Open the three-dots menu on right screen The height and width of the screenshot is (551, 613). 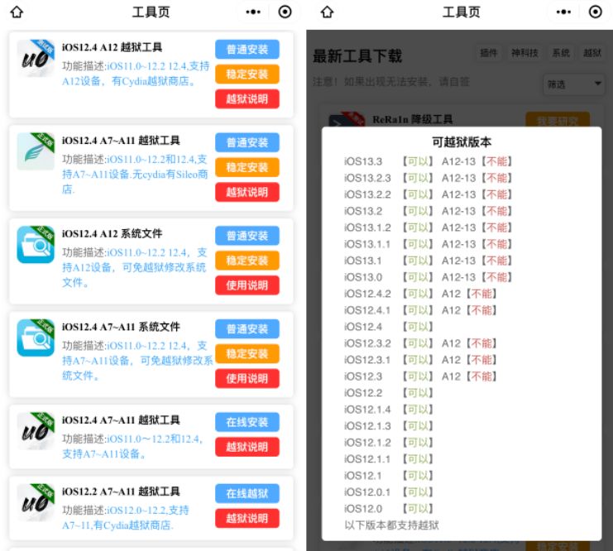563,12
